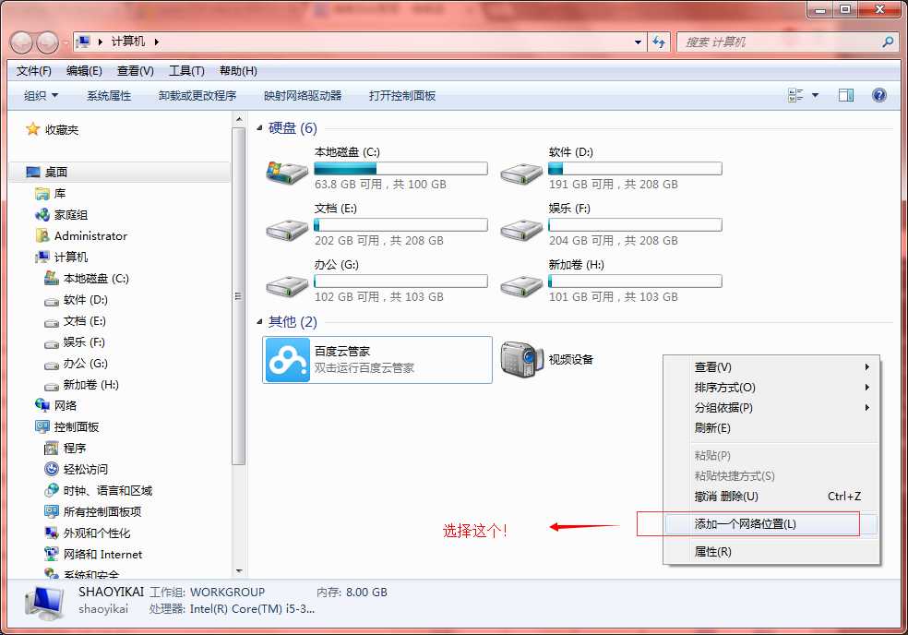Open the 文档 (E:) drive icon
The image size is (908, 635).
coord(287,230)
